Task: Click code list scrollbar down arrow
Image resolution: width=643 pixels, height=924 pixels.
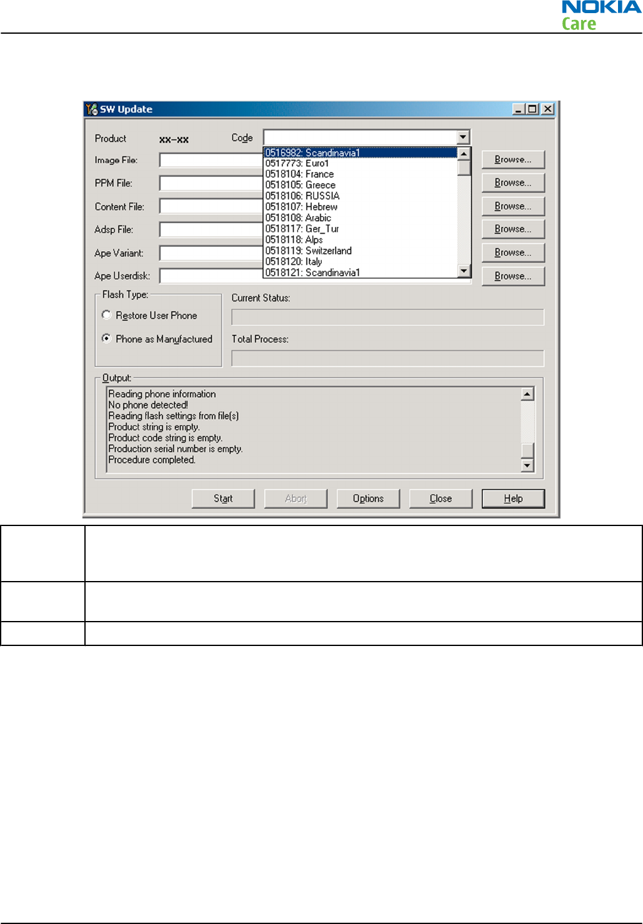Action: click(x=464, y=271)
